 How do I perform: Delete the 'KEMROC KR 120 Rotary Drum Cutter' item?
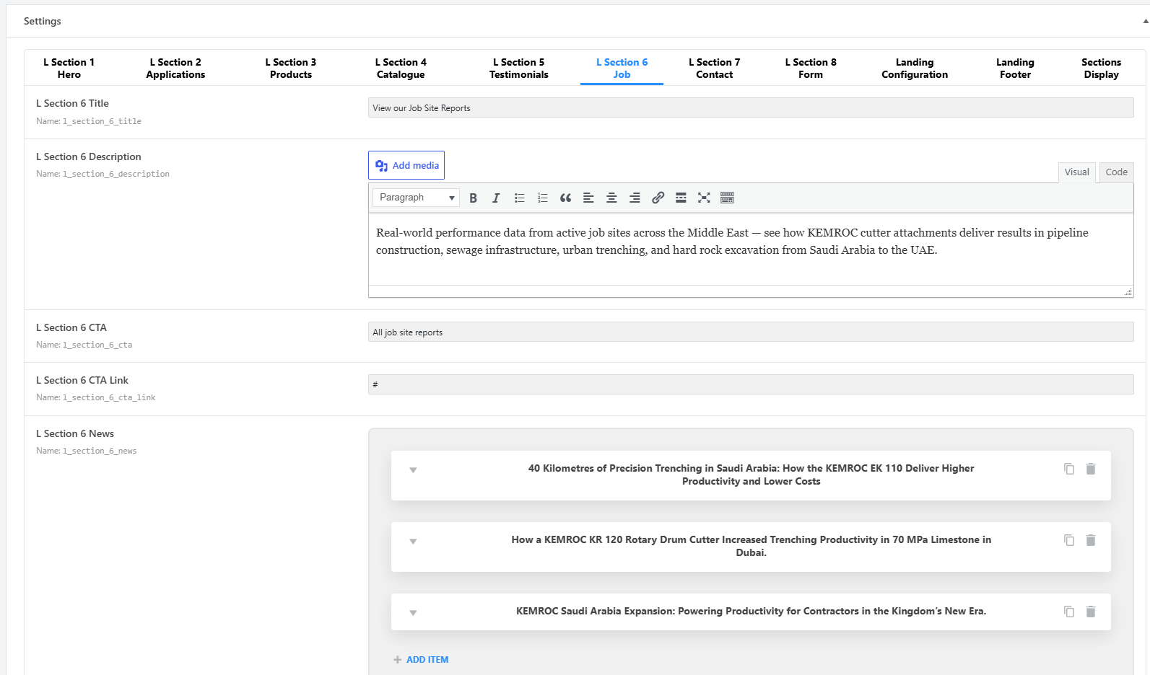1091,540
